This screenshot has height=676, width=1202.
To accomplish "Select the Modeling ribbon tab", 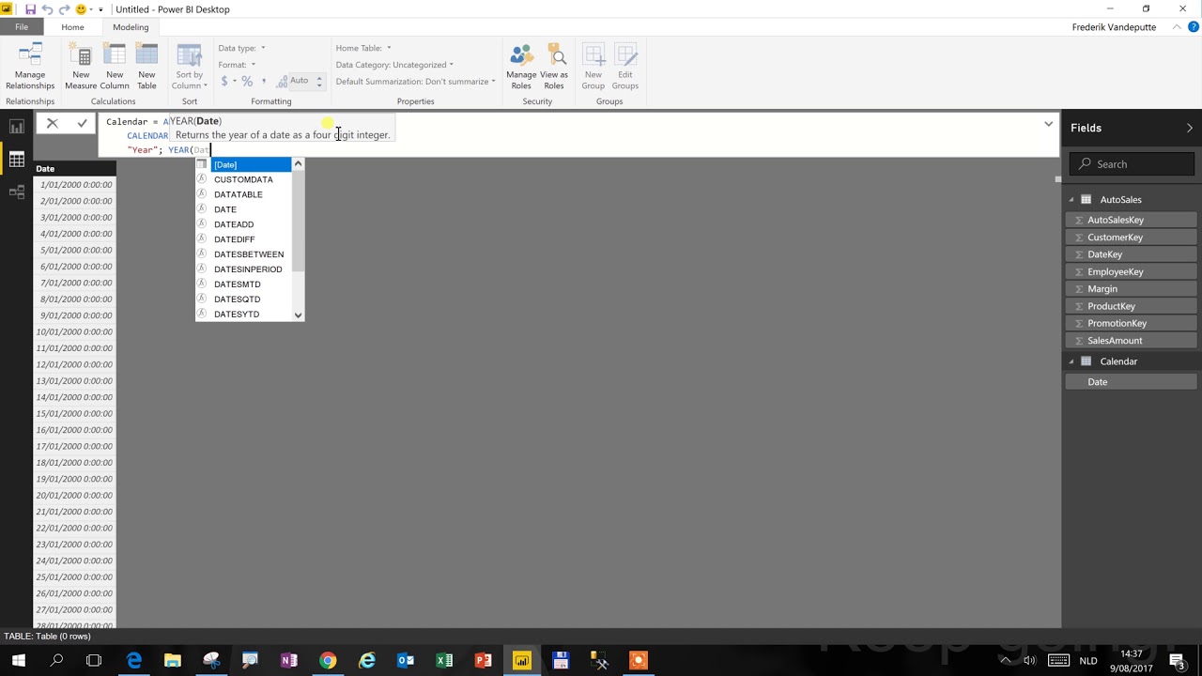I will [x=131, y=27].
